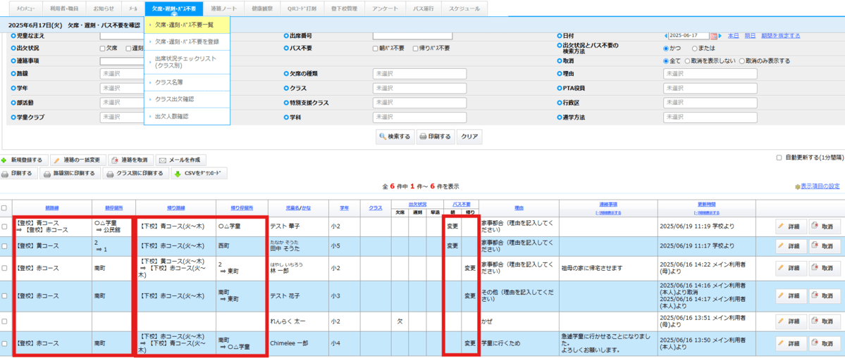Click 取消 for 林 一郎 row
Viewport: 845px width, 358px height.
[x=825, y=268]
